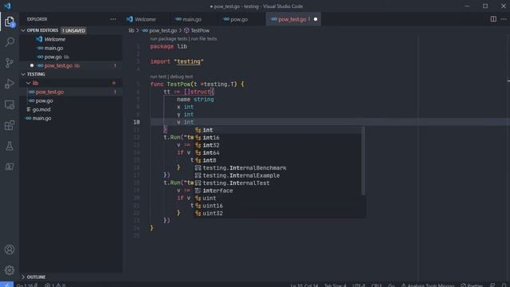Screen dimensions: 510x287
Task: Click the unsaved dot on pow_test.go tab
Action: coord(316,19)
